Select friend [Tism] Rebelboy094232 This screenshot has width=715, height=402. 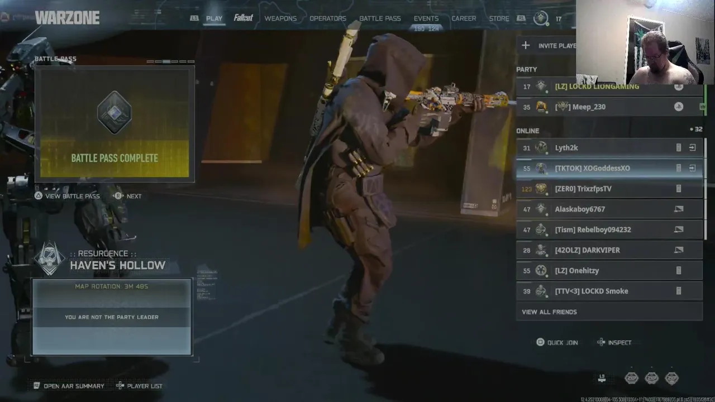[609, 229]
